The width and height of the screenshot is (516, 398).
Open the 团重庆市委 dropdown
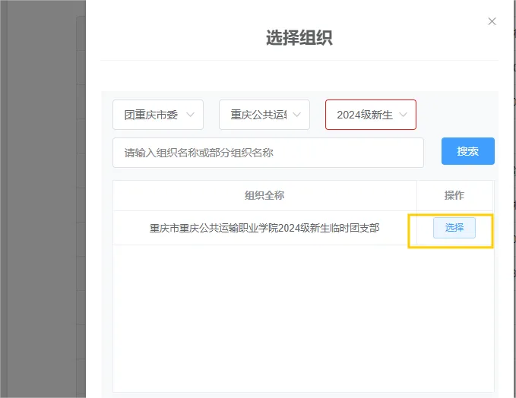click(x=158, y=115)
